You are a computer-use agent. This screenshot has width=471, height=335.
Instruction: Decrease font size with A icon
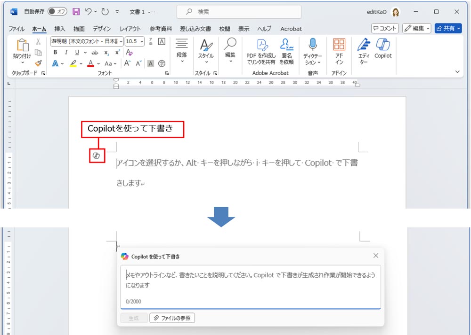(x=138, y=63)
